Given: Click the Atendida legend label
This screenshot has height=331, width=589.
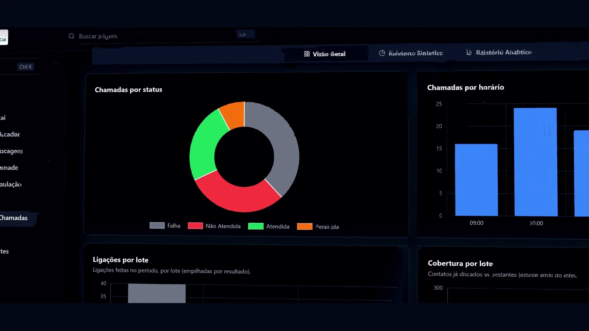Looking at the screenshot, I should tap(278, 227).
